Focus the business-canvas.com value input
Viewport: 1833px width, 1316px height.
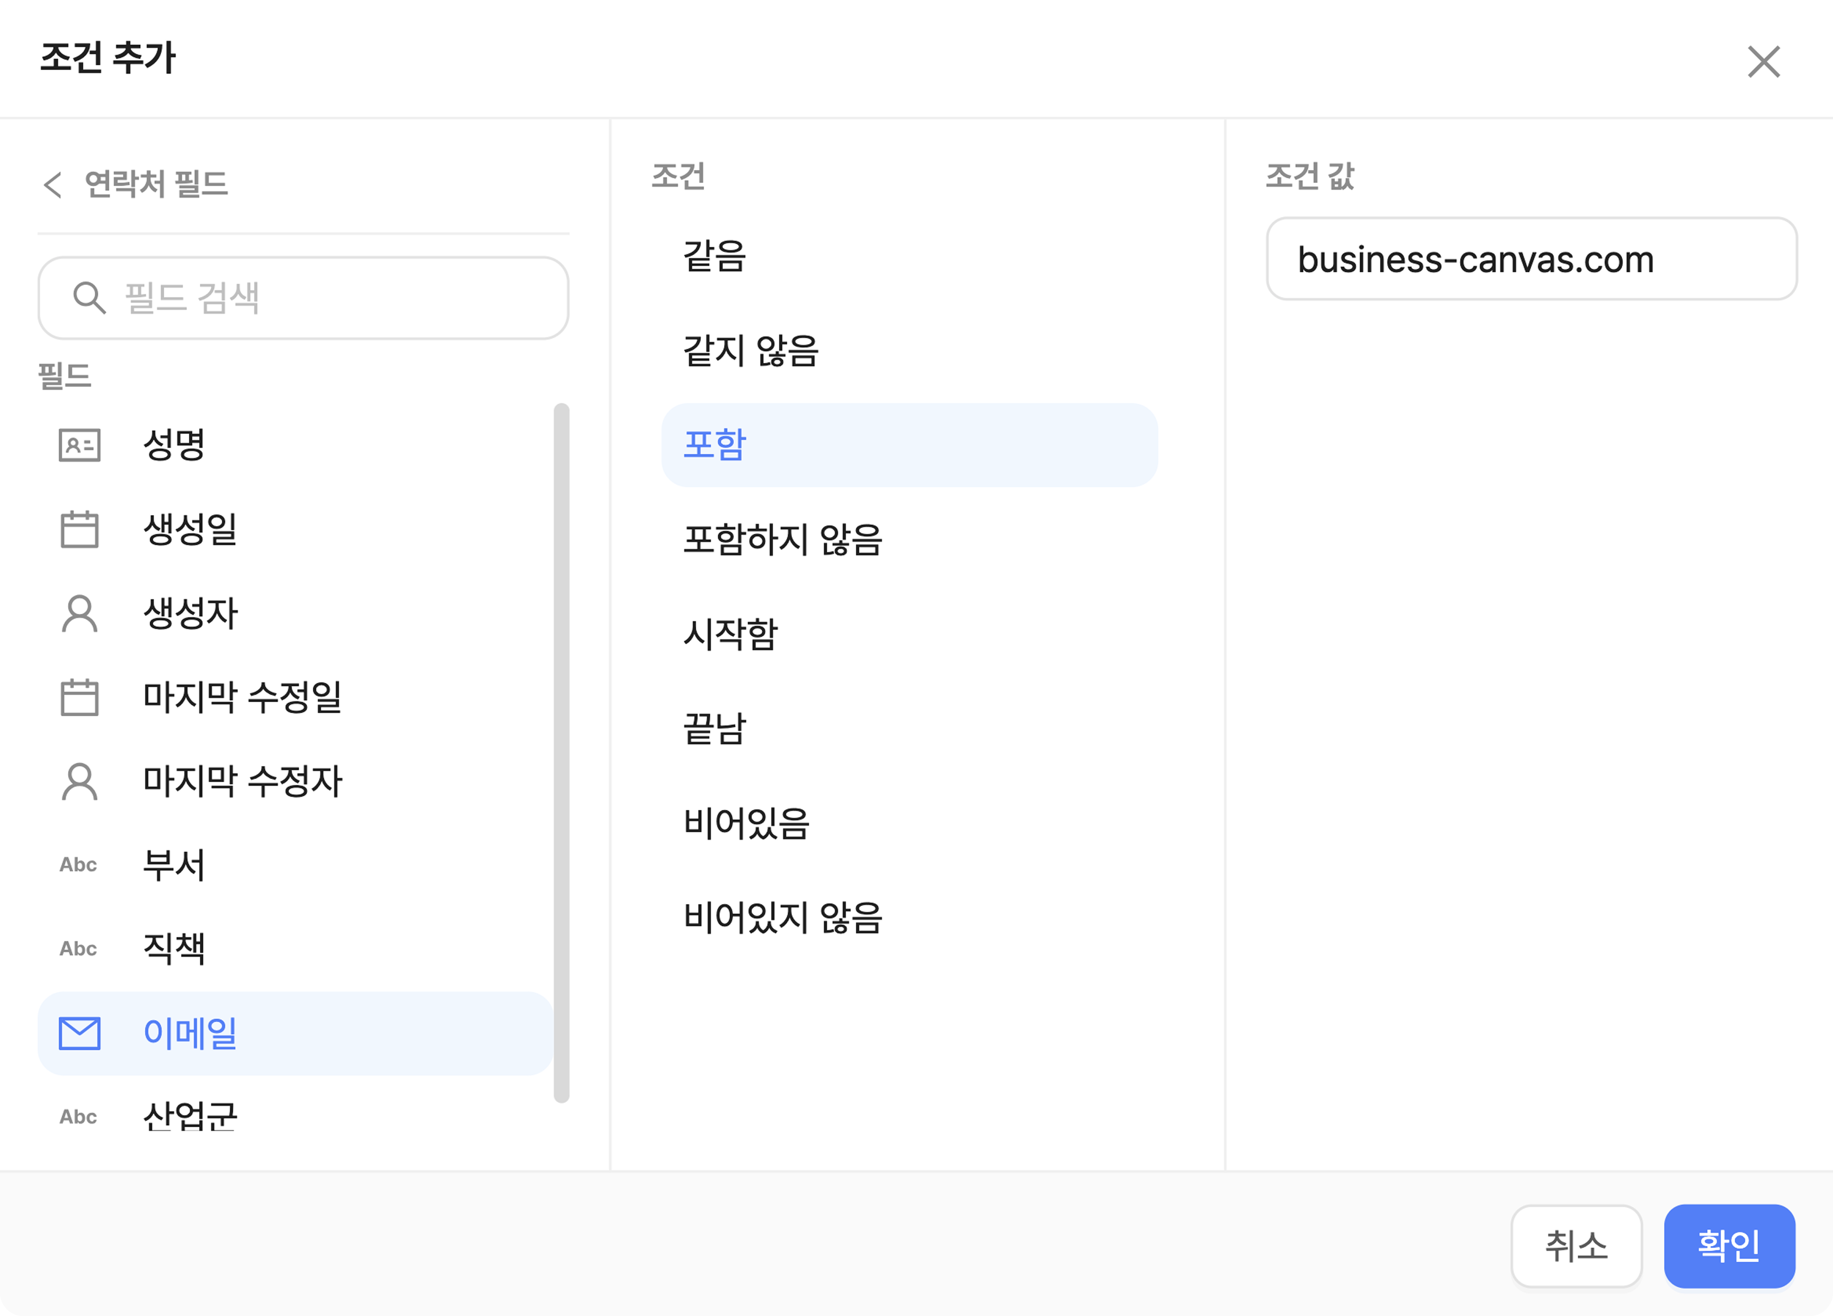pyautogui.click(x=1531, y=259)
